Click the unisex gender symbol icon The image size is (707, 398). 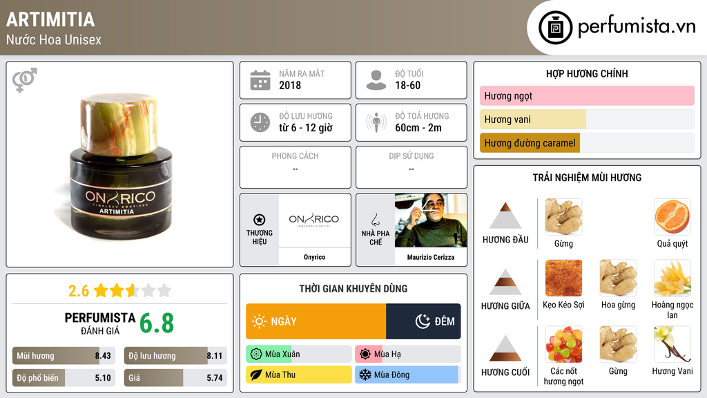(x=25, y=80)
